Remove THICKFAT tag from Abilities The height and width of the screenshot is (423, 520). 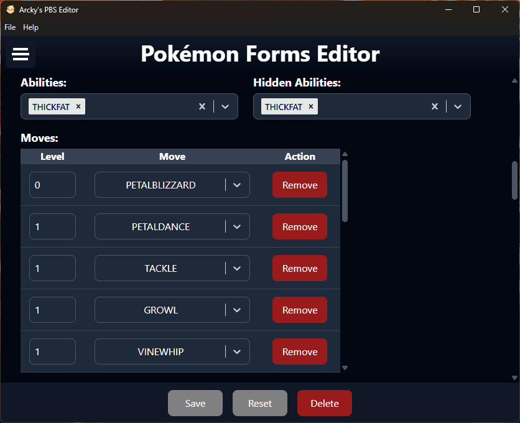(78, 106)
